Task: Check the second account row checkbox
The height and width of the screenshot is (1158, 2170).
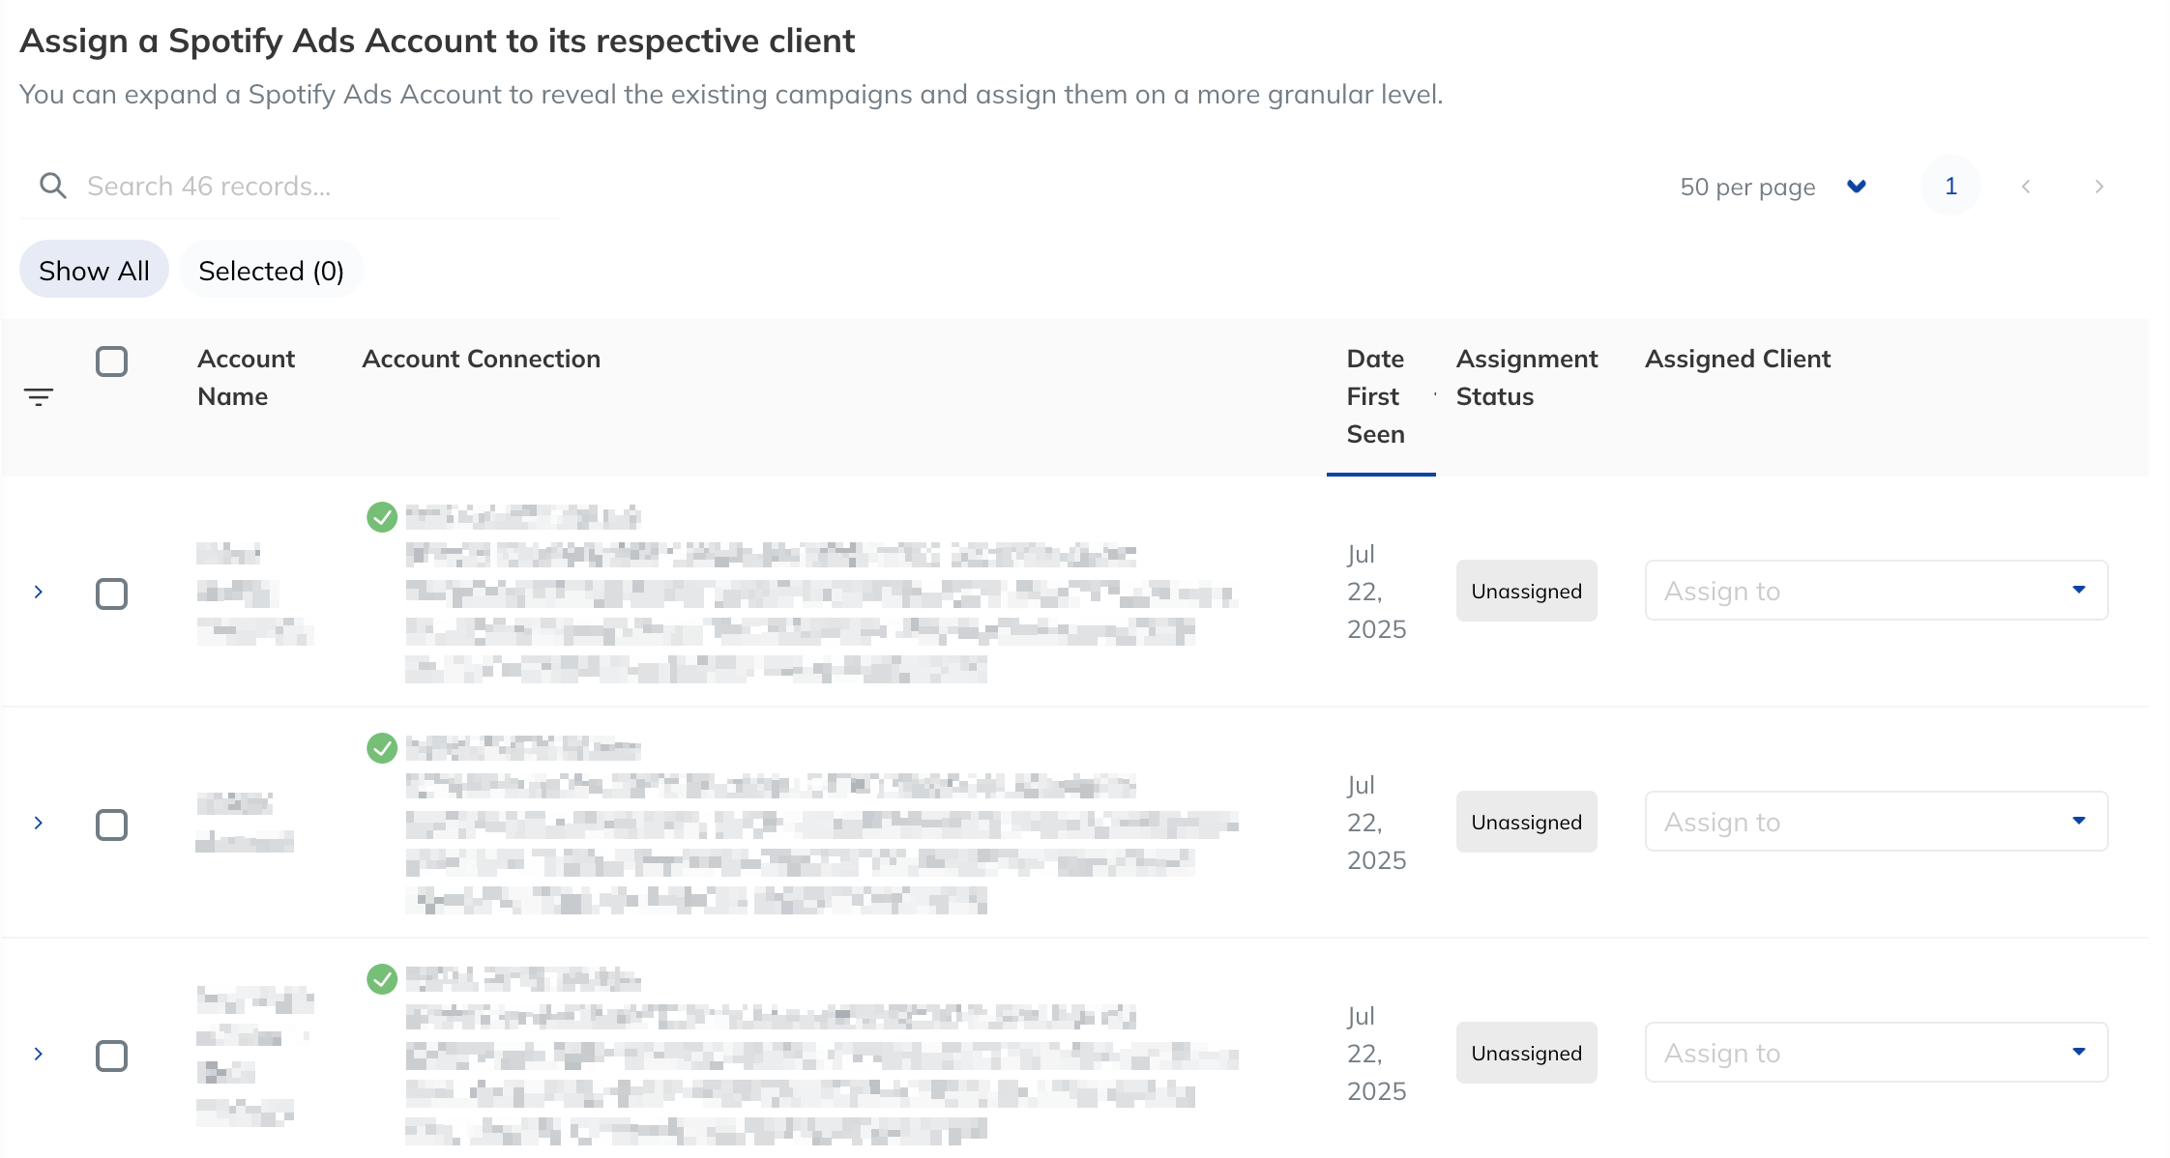Action: 112,825
